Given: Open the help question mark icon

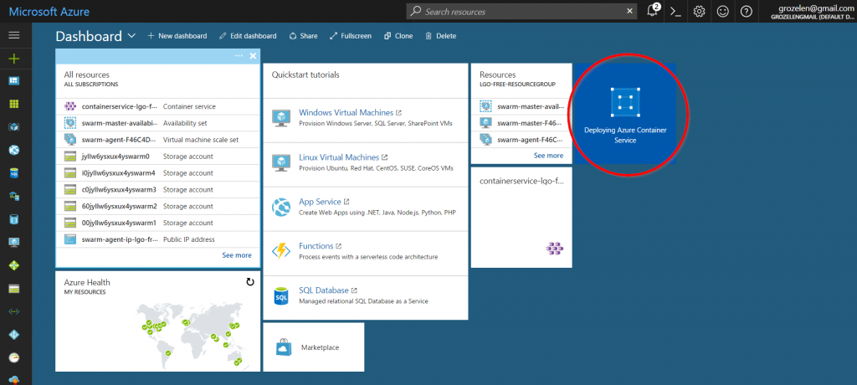Looking at the screenshot, I should pos(747,12).
